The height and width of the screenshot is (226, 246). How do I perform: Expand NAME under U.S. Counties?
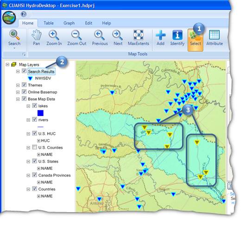pos(38,155)
